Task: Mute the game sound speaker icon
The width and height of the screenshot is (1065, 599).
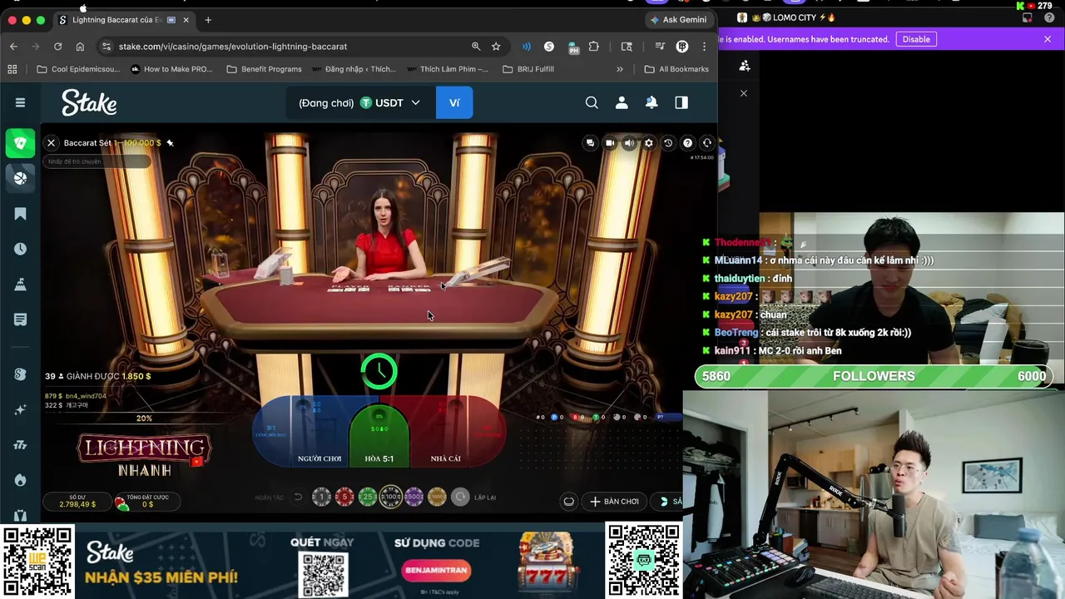Action: click(x=629, y=143)
